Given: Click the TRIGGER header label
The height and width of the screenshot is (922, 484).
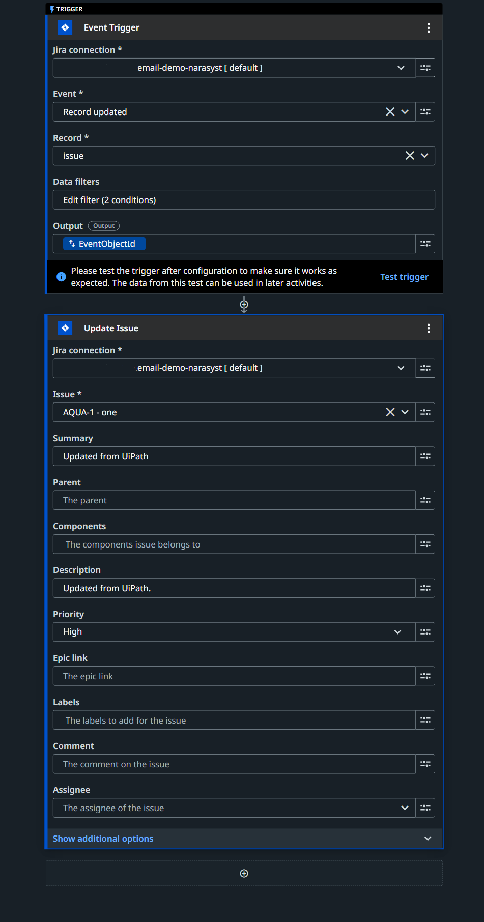Looking at the screenshot, I should (69, 9).
